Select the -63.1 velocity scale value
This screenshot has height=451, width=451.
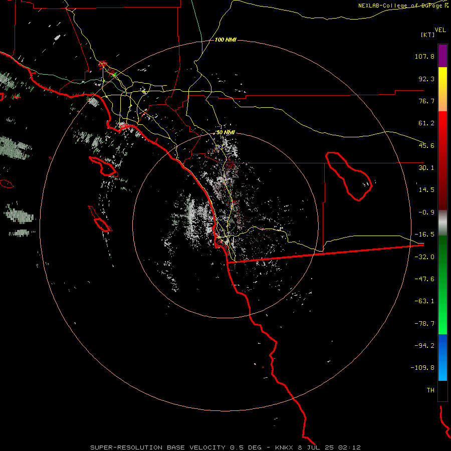(x=424, y=301)
